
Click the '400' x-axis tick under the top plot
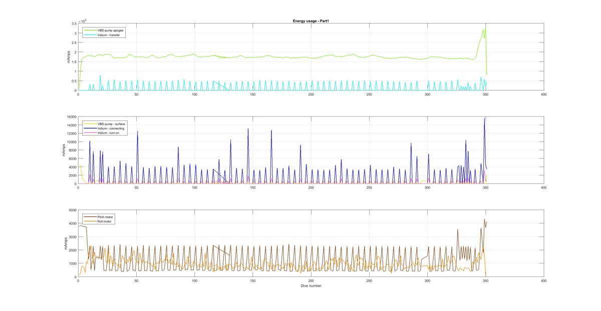543,94
